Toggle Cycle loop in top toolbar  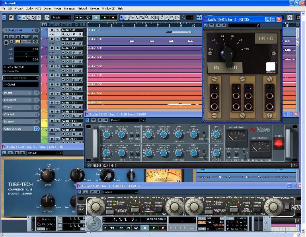(x=88, y=17)
